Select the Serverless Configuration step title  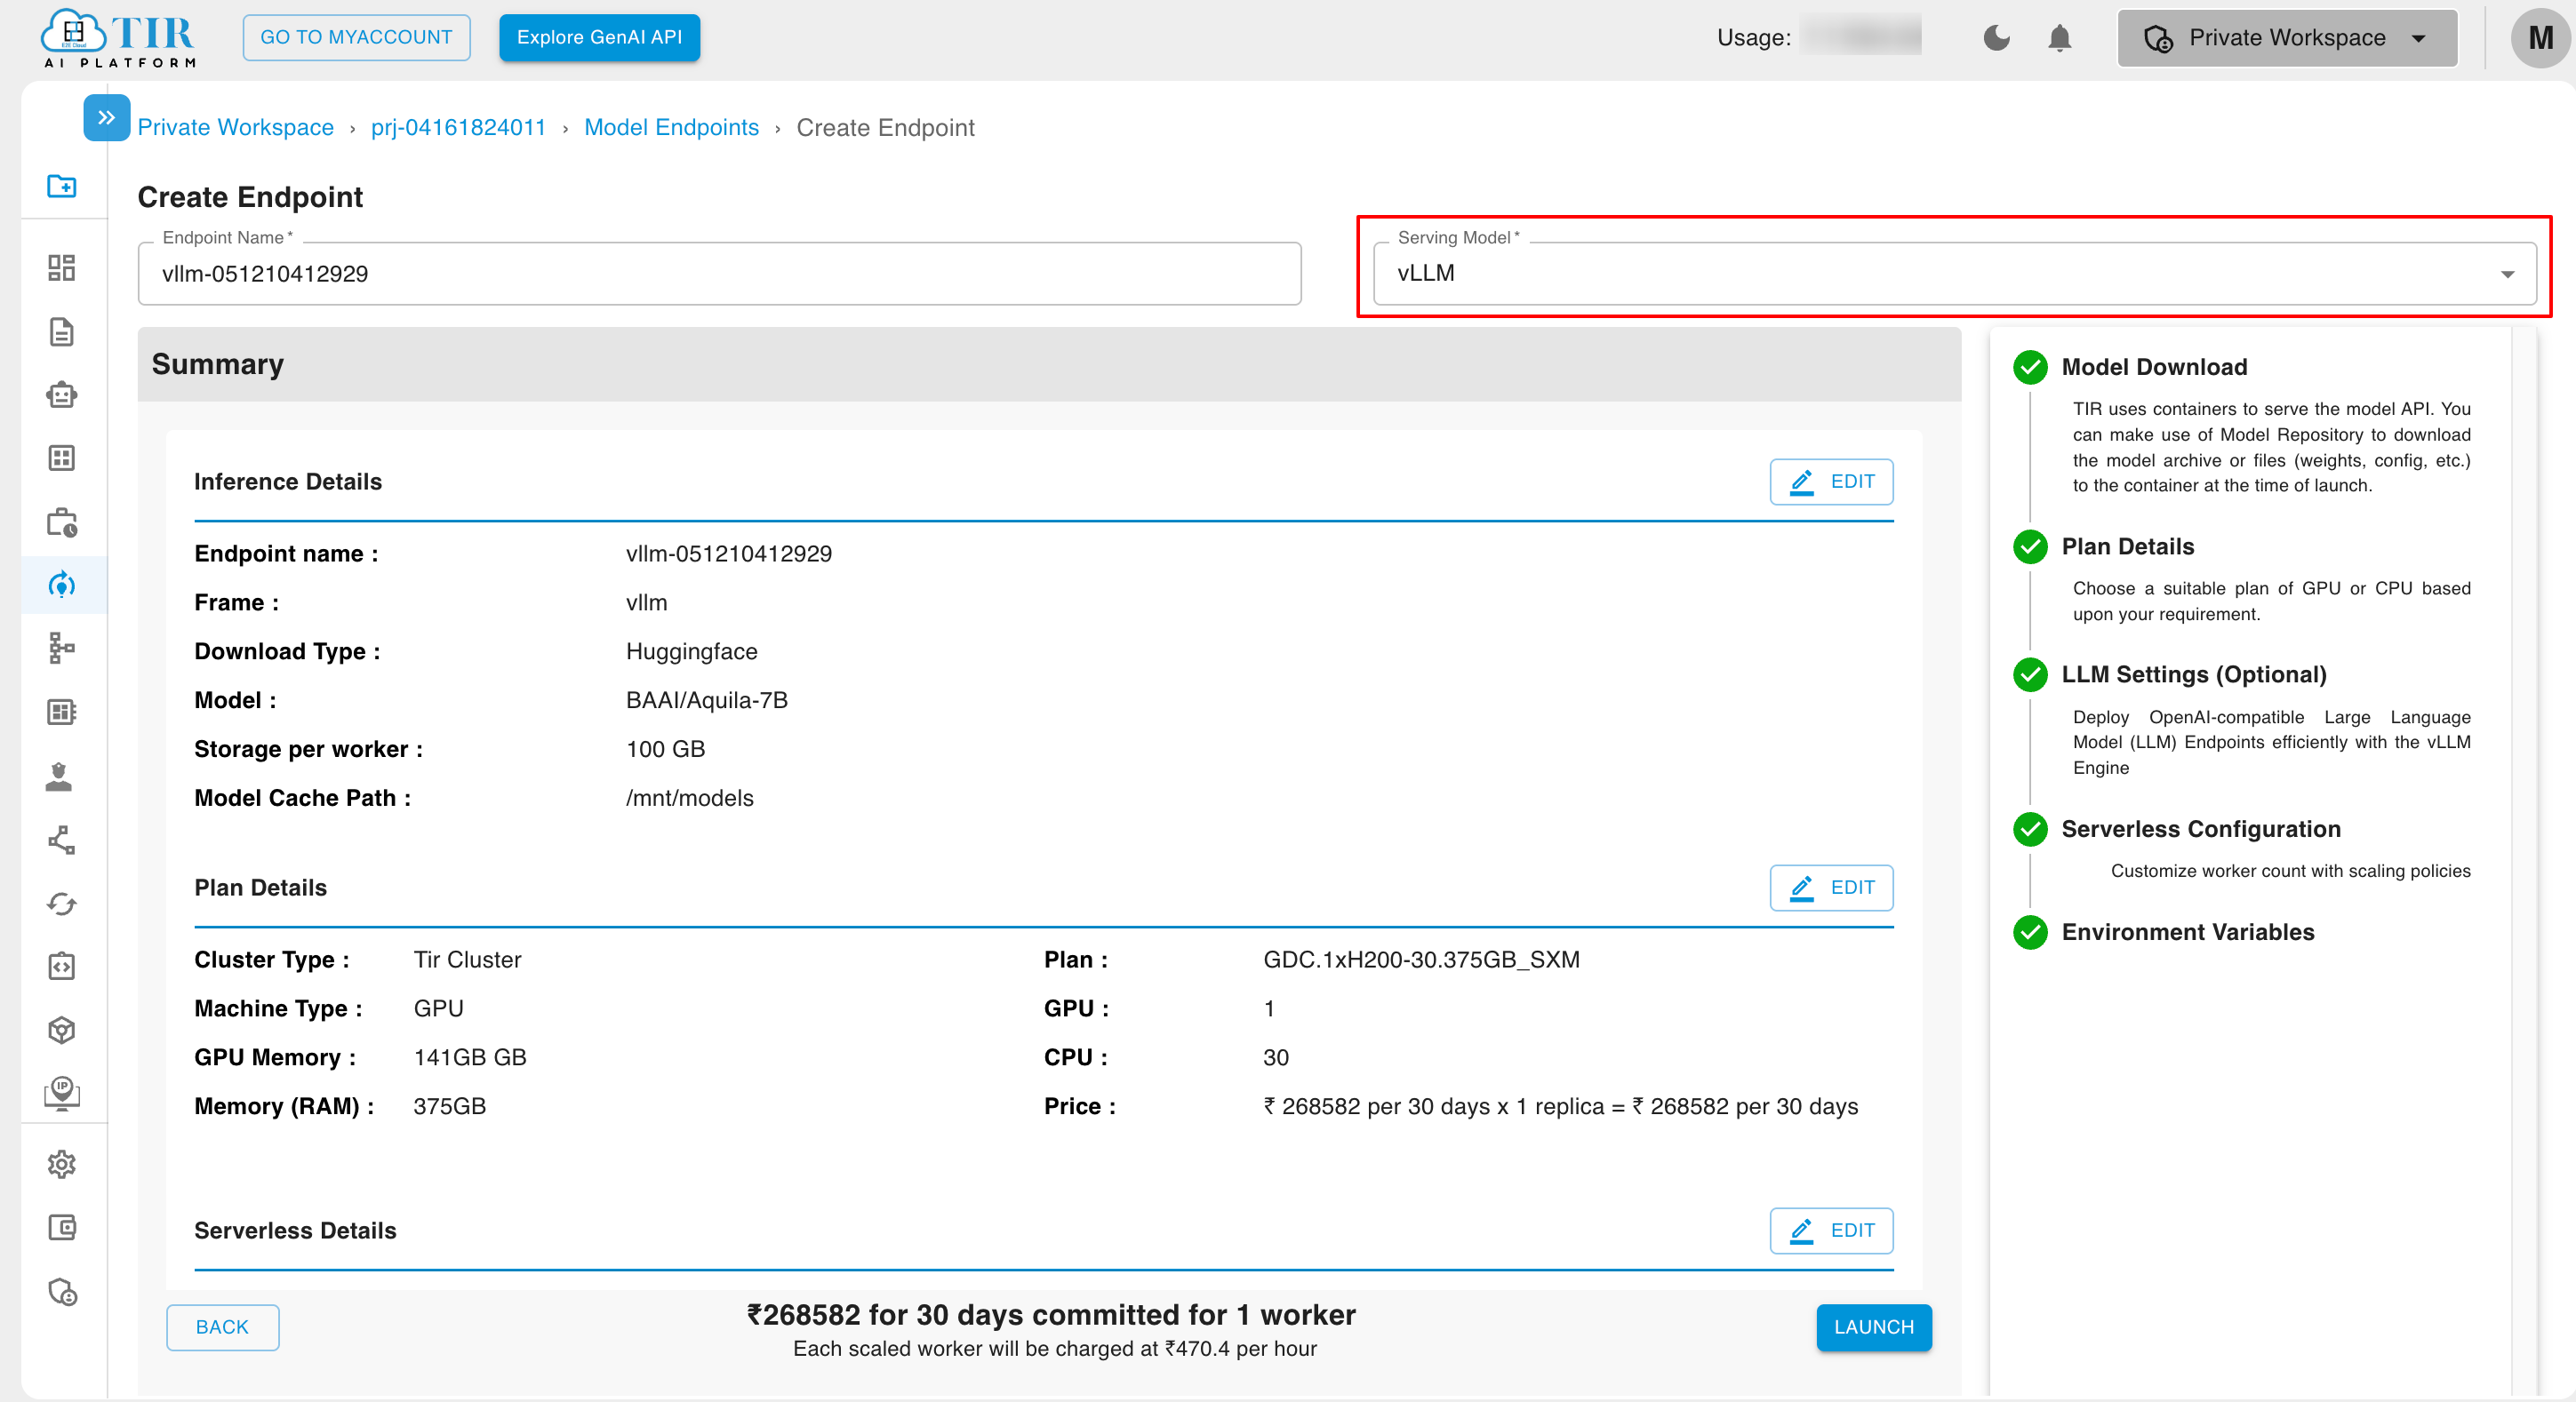tap(2201, 830)
